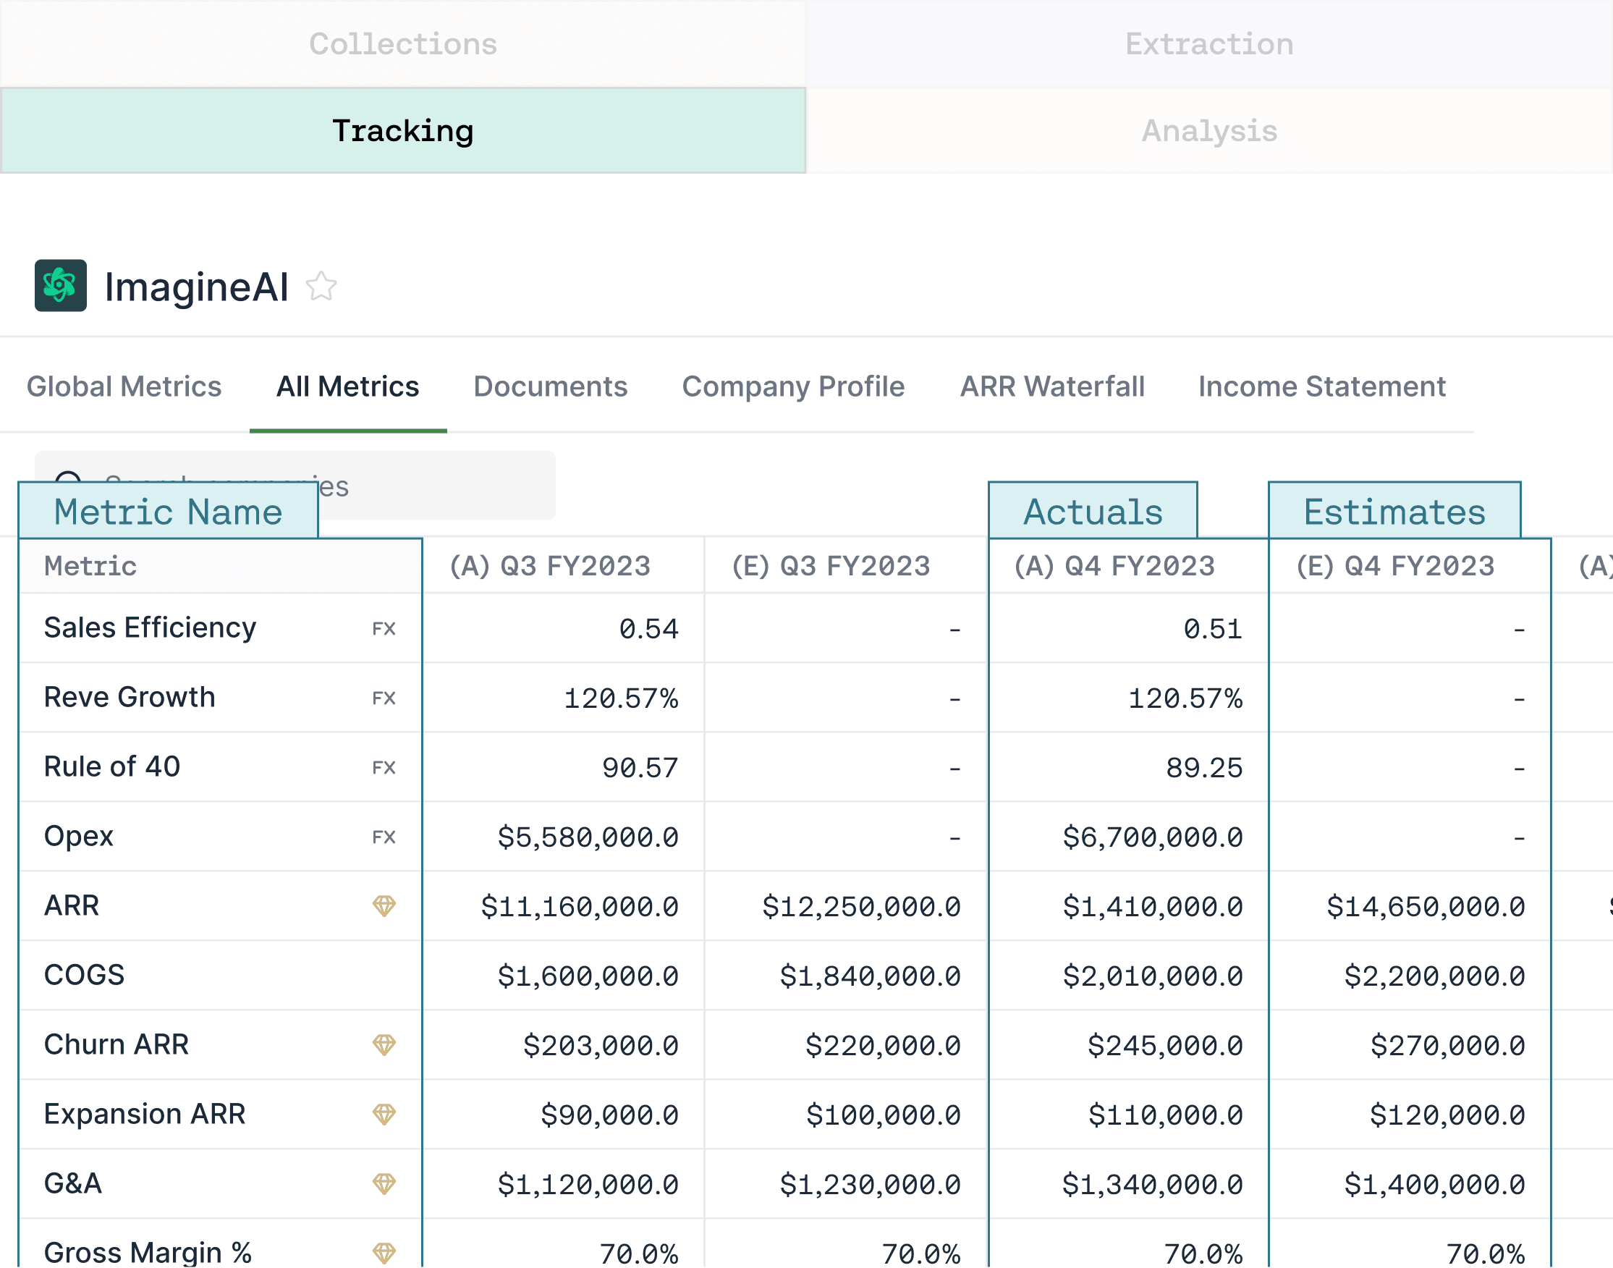Click the FX icon beside Reve Growth

point(384,698)
